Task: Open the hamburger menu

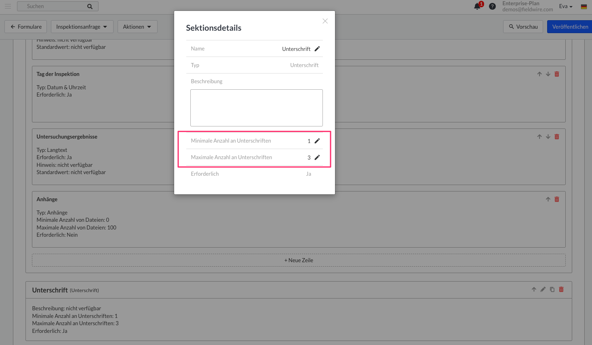Action: coord(8,6)
